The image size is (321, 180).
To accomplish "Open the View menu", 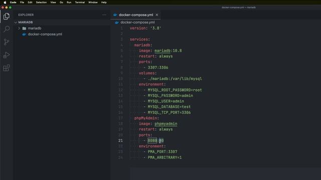I will (53, 2).
